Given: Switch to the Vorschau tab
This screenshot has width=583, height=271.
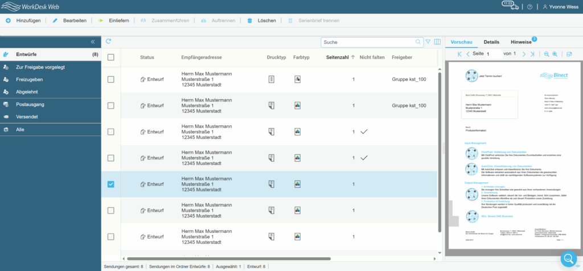Looking at the screenshot, I should pos(461,42).
